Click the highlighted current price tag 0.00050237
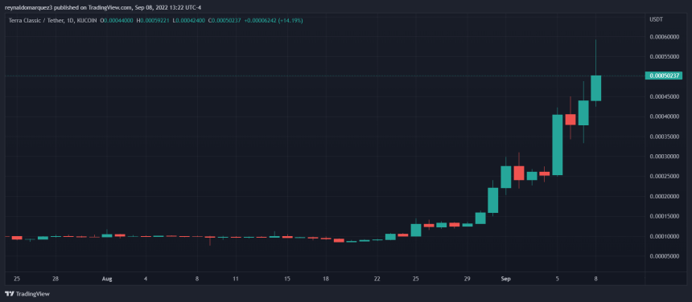This screenshot has height=302, width=692. [663, 75]
